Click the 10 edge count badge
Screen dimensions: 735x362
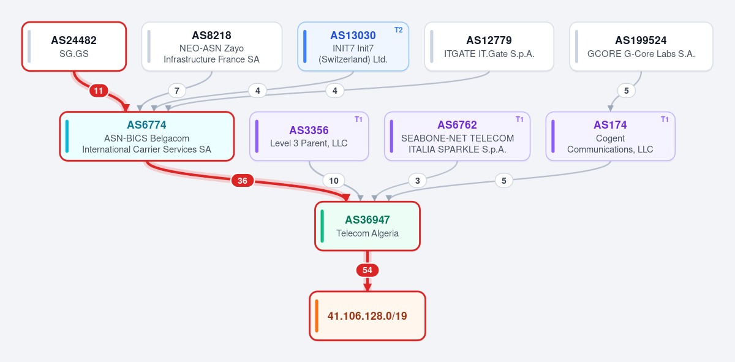point(334,181)
